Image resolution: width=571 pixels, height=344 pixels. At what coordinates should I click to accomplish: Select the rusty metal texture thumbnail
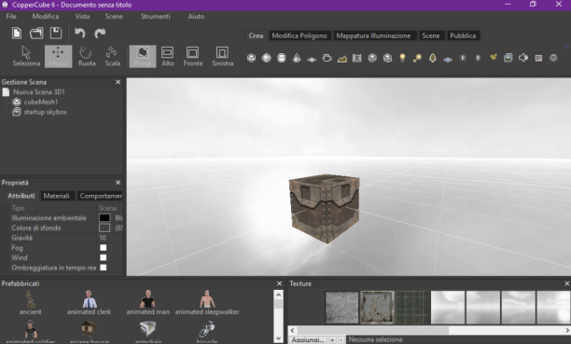click(377, 308)
